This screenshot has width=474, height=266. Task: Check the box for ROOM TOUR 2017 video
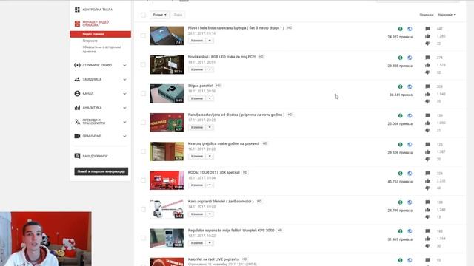click(143, 180)
